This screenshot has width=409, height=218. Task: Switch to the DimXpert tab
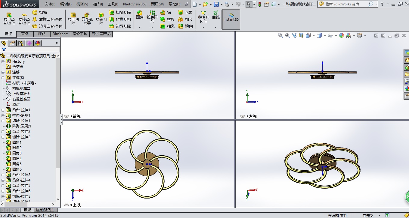point(60,34)
